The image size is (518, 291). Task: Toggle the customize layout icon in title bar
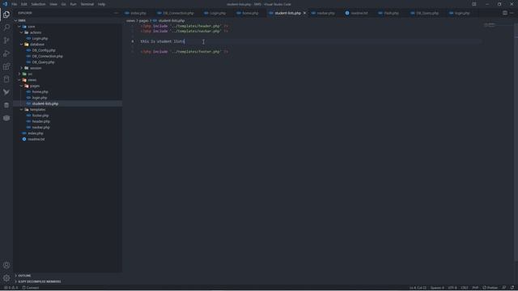click(474, 4)
